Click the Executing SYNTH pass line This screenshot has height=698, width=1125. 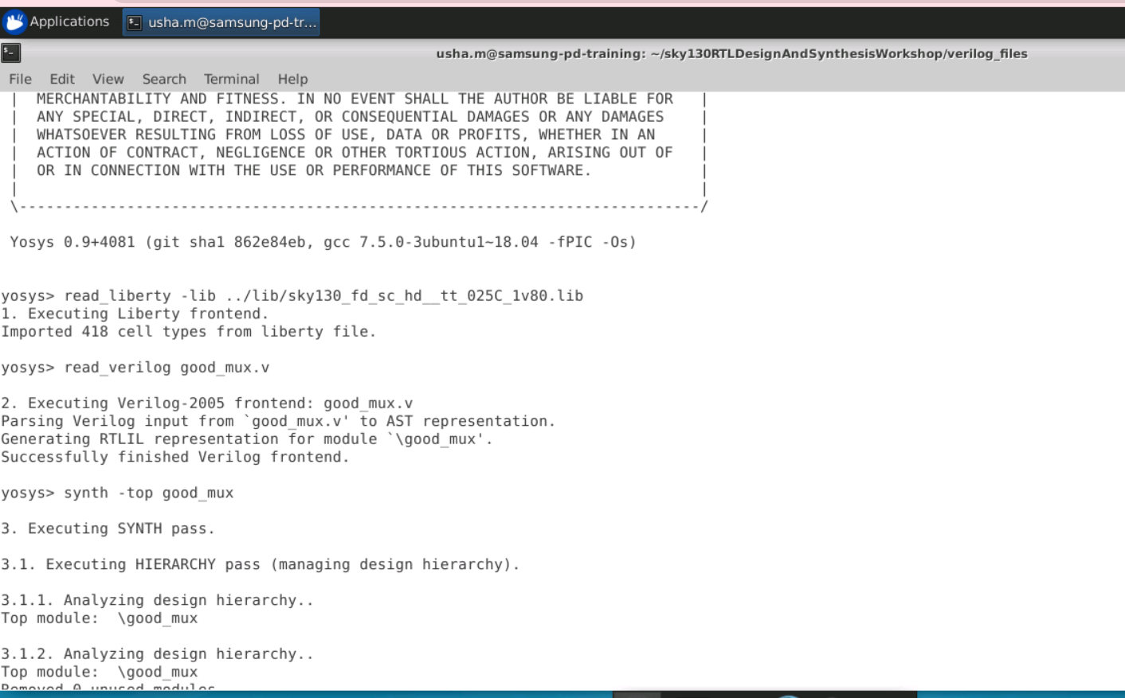(x=108, y=528)
